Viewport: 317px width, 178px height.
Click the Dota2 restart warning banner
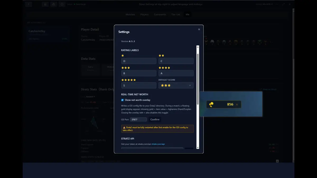[x=157, y=129]
